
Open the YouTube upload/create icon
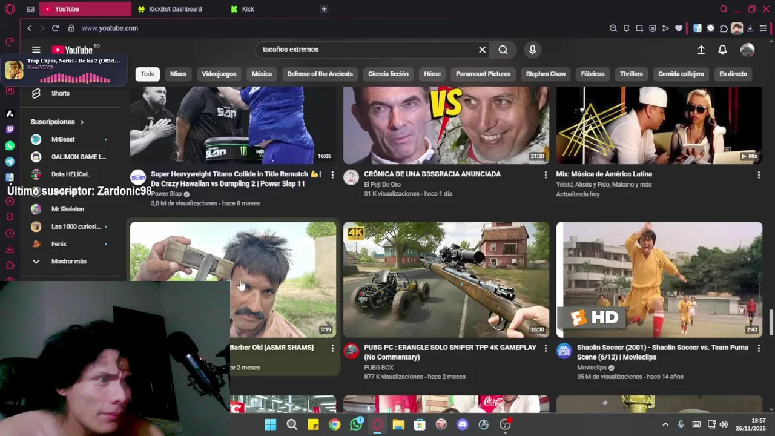[x=701, y=50]
